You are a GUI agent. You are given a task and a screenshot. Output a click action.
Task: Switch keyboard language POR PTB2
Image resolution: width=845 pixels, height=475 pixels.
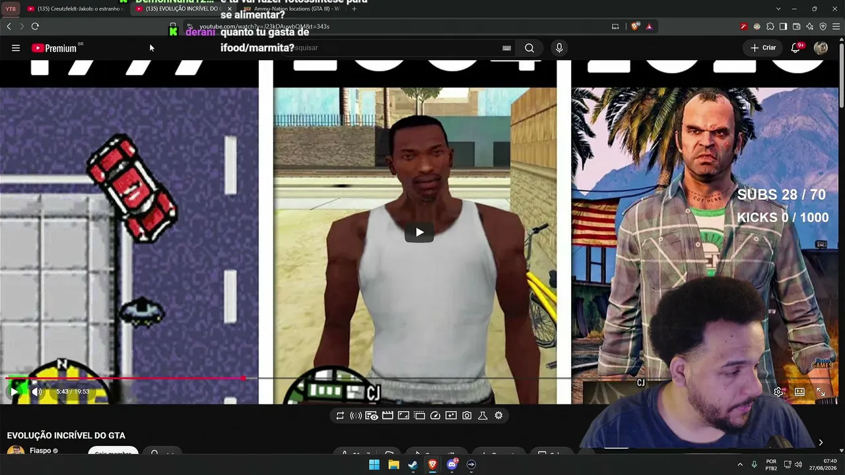771,464
